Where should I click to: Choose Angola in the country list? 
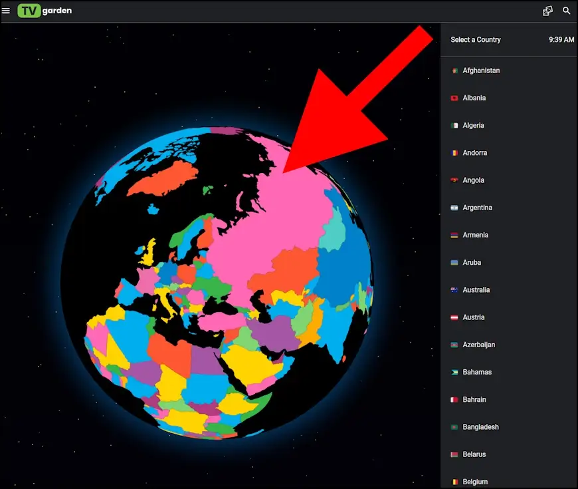click(x=473, y=180)
